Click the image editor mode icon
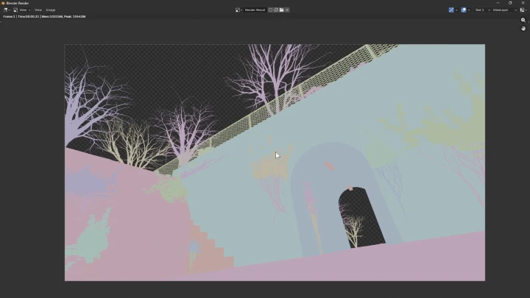The height and width of the screenshot is (298, 530). tap(15, 10)
